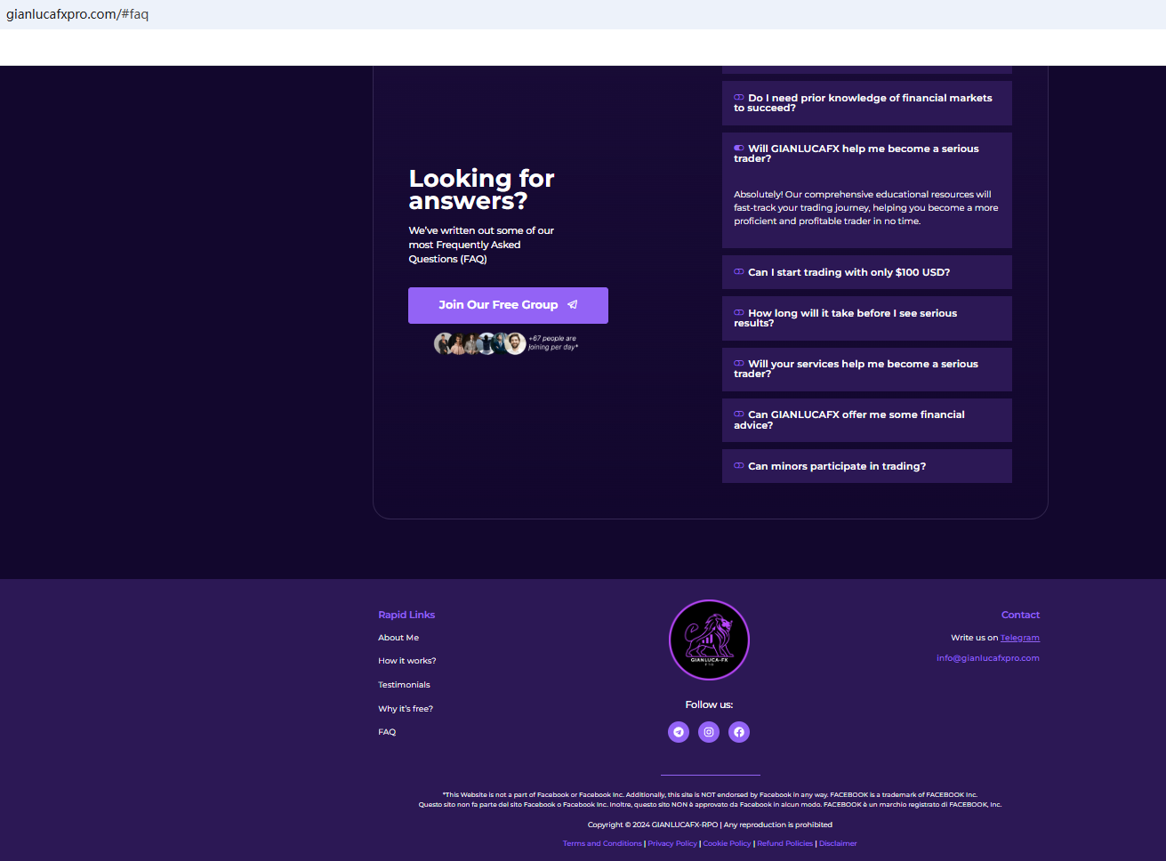Visit the 'Why it's free?' footer link
Viewport: 1166px width, 861px height.
[x=406, y=709]
